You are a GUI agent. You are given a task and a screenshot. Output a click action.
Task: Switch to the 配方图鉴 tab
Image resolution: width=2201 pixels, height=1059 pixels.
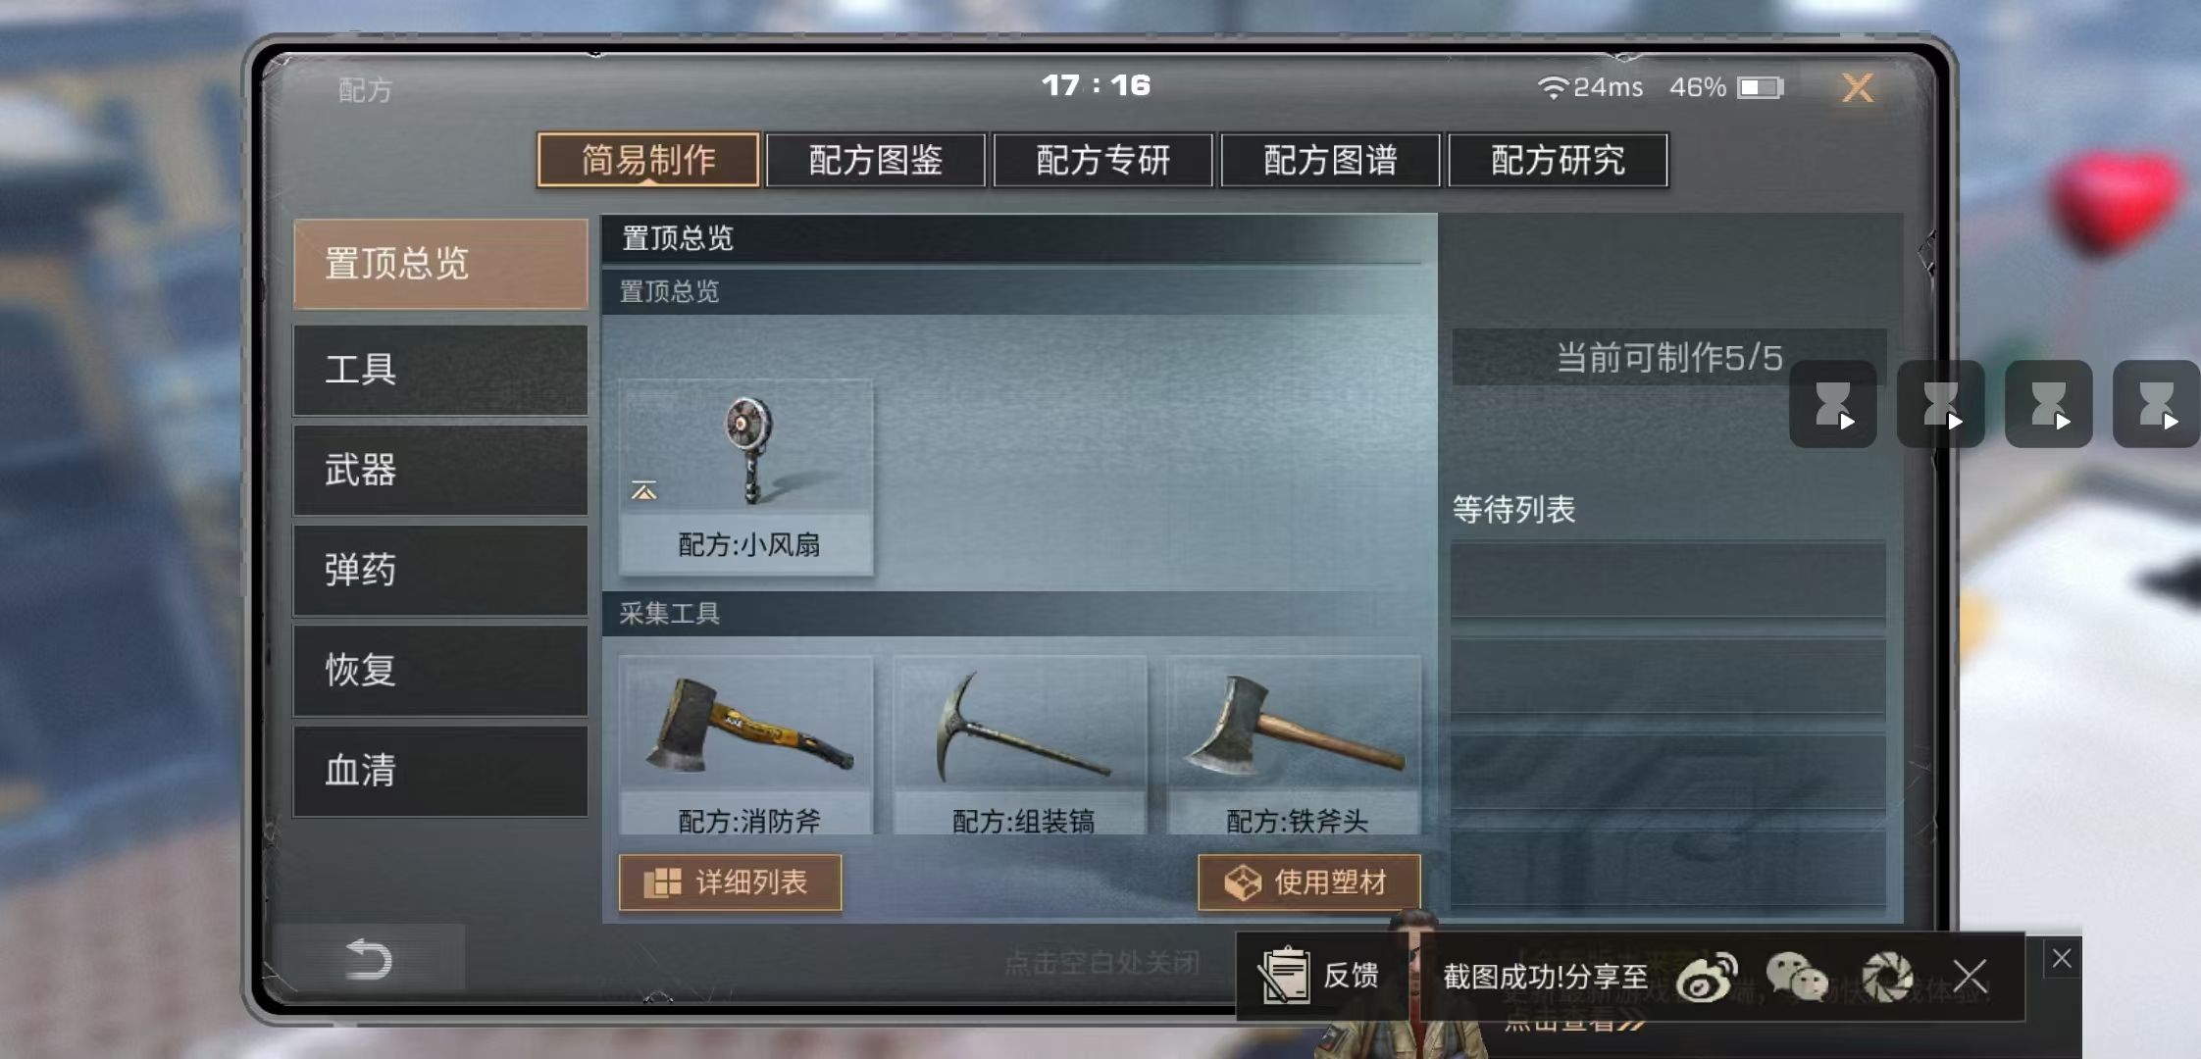click(x=875, y=160)
